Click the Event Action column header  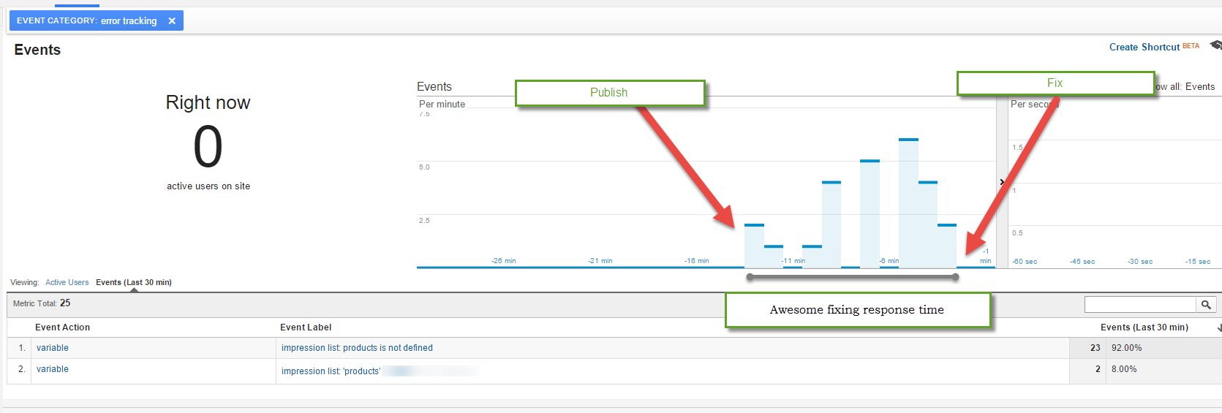coord(63,327)
